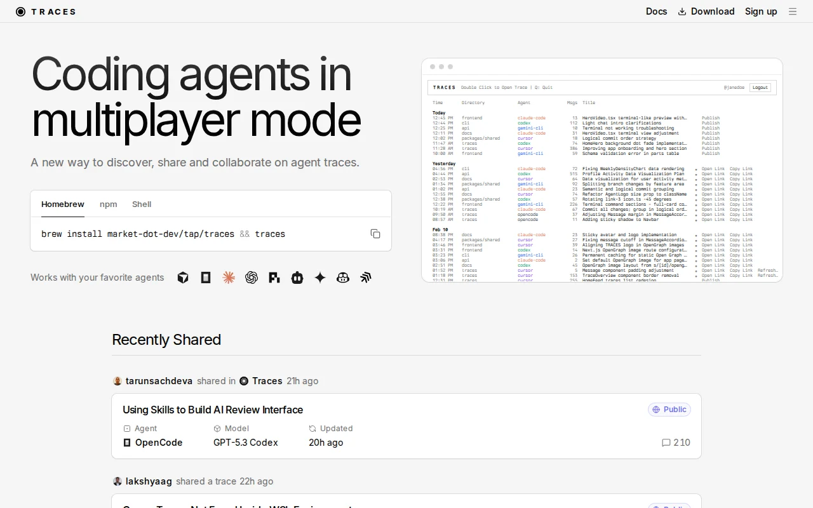Switch to the Shell install tab

point(142,204)
